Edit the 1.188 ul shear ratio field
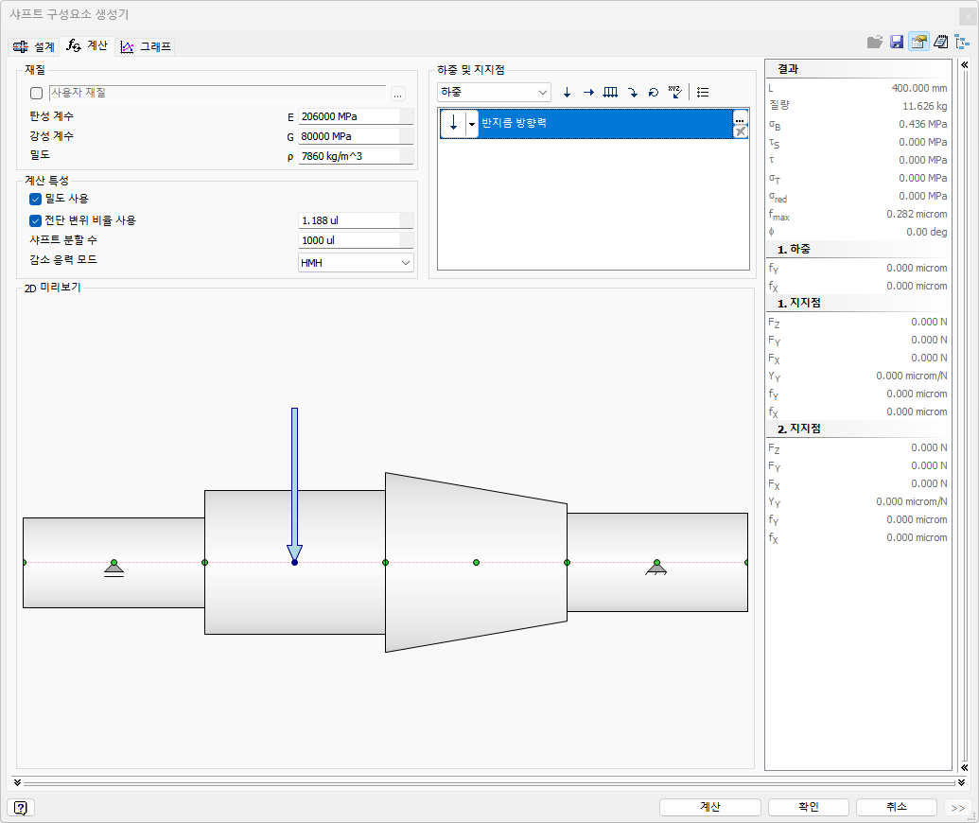 356,220
